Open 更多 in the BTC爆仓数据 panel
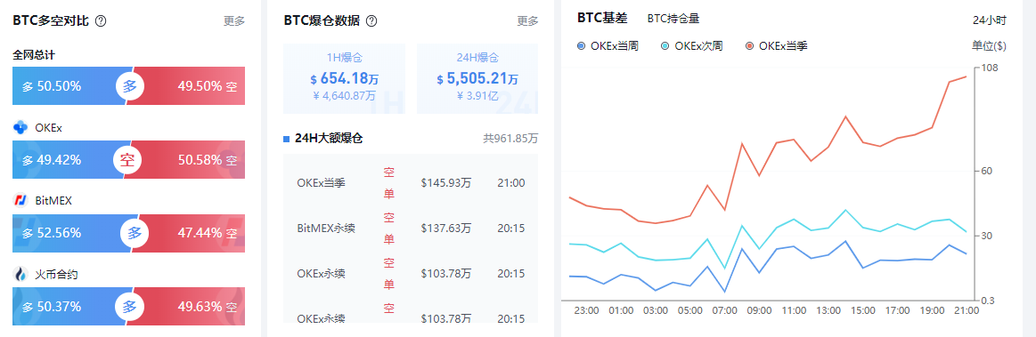The width and height of the screenshot is (1036, 337). (x=527, y=20)
